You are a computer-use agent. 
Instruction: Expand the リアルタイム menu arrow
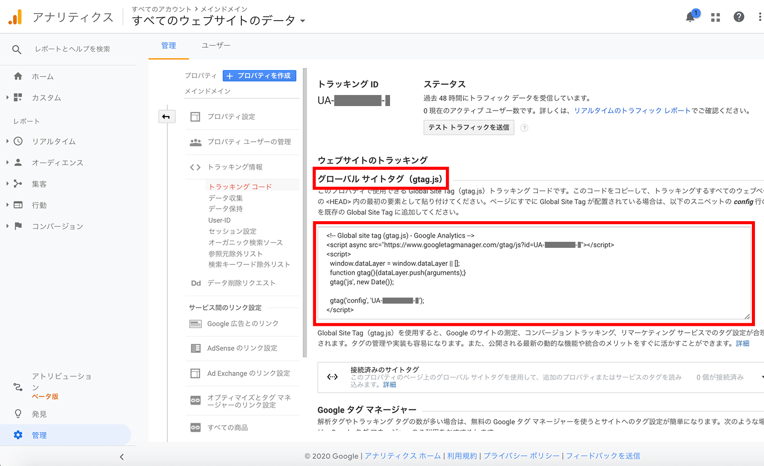[x=8, y=141]
